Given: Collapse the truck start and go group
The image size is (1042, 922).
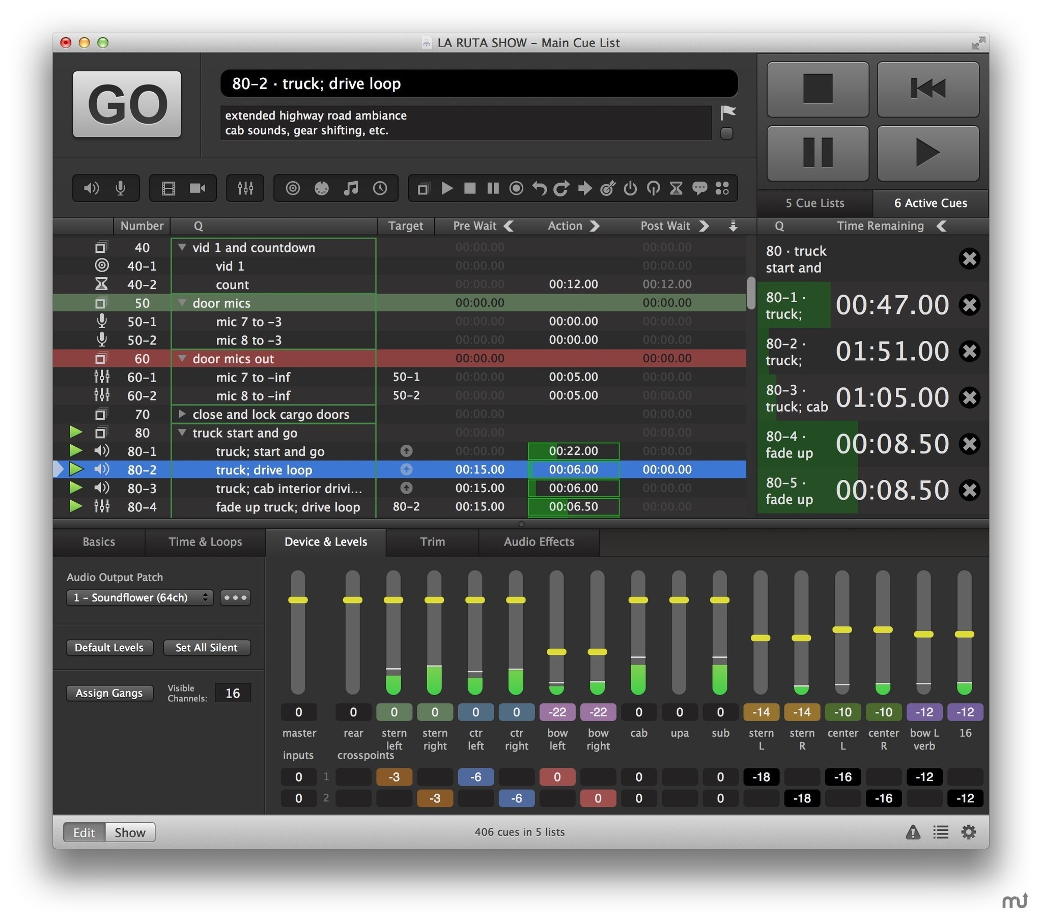Looking at the screenshot, I should pos(183,433).
